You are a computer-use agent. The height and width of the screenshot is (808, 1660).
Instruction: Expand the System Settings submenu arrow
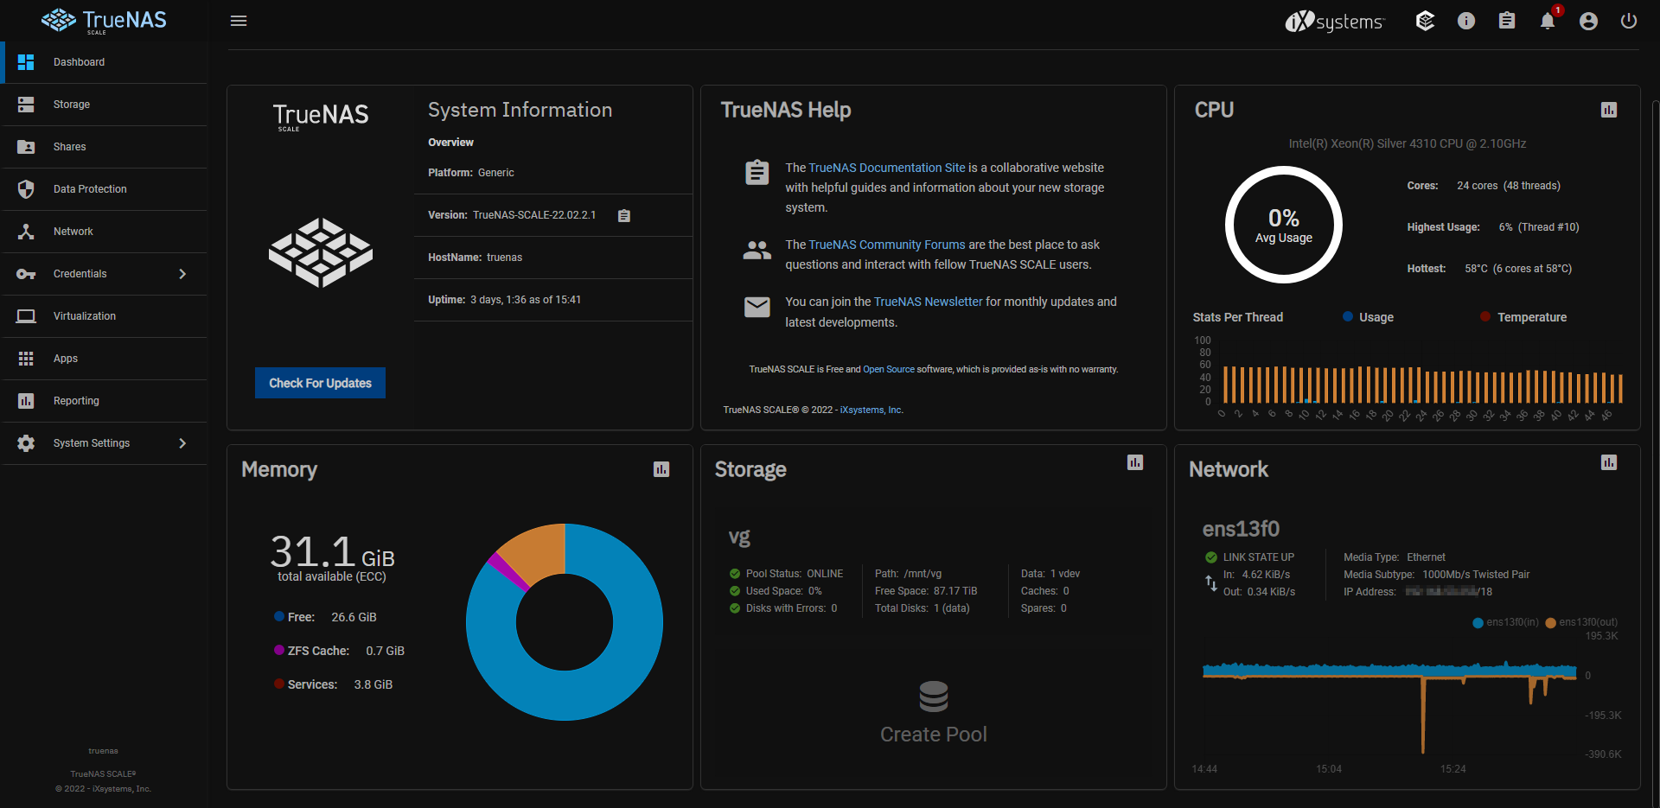182,443
